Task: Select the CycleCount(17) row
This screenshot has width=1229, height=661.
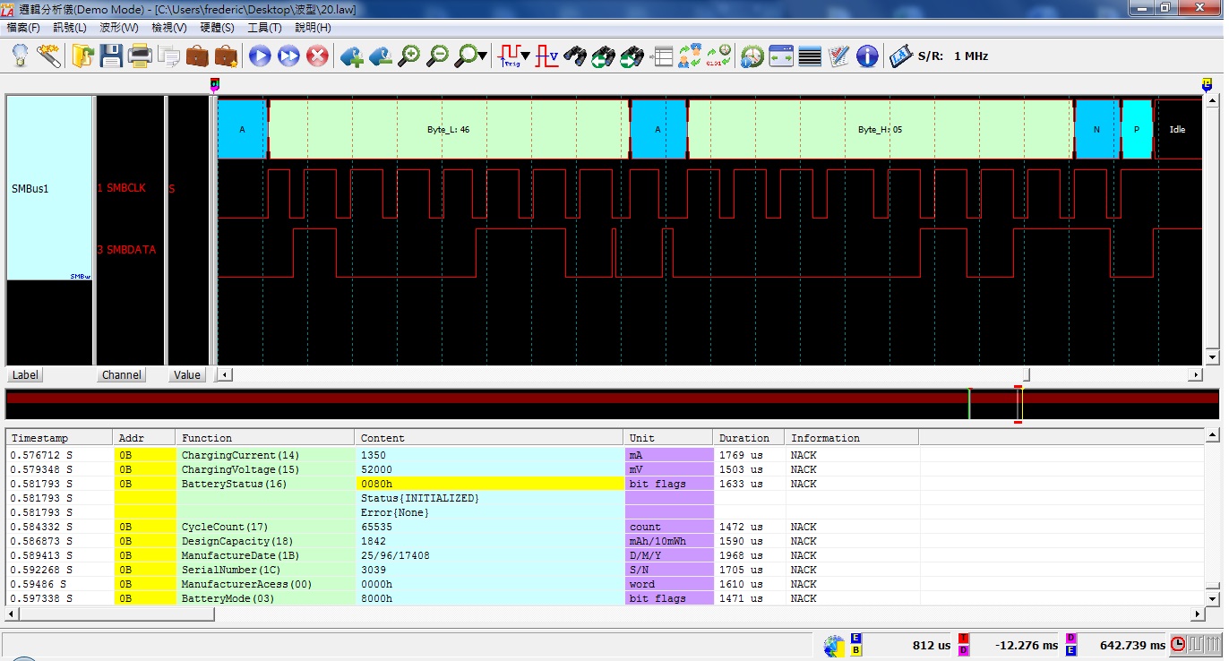Action: click(x=605, y=527)
